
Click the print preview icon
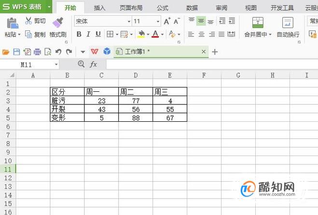tap(48, 52)
